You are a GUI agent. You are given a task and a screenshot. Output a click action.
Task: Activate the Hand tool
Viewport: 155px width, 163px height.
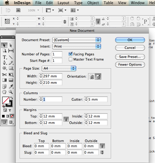(x=4, y=92)
